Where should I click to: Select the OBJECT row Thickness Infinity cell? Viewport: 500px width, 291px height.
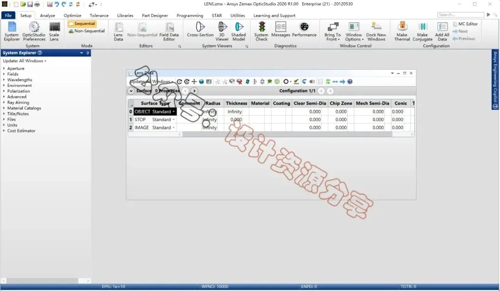click(236, 112)
